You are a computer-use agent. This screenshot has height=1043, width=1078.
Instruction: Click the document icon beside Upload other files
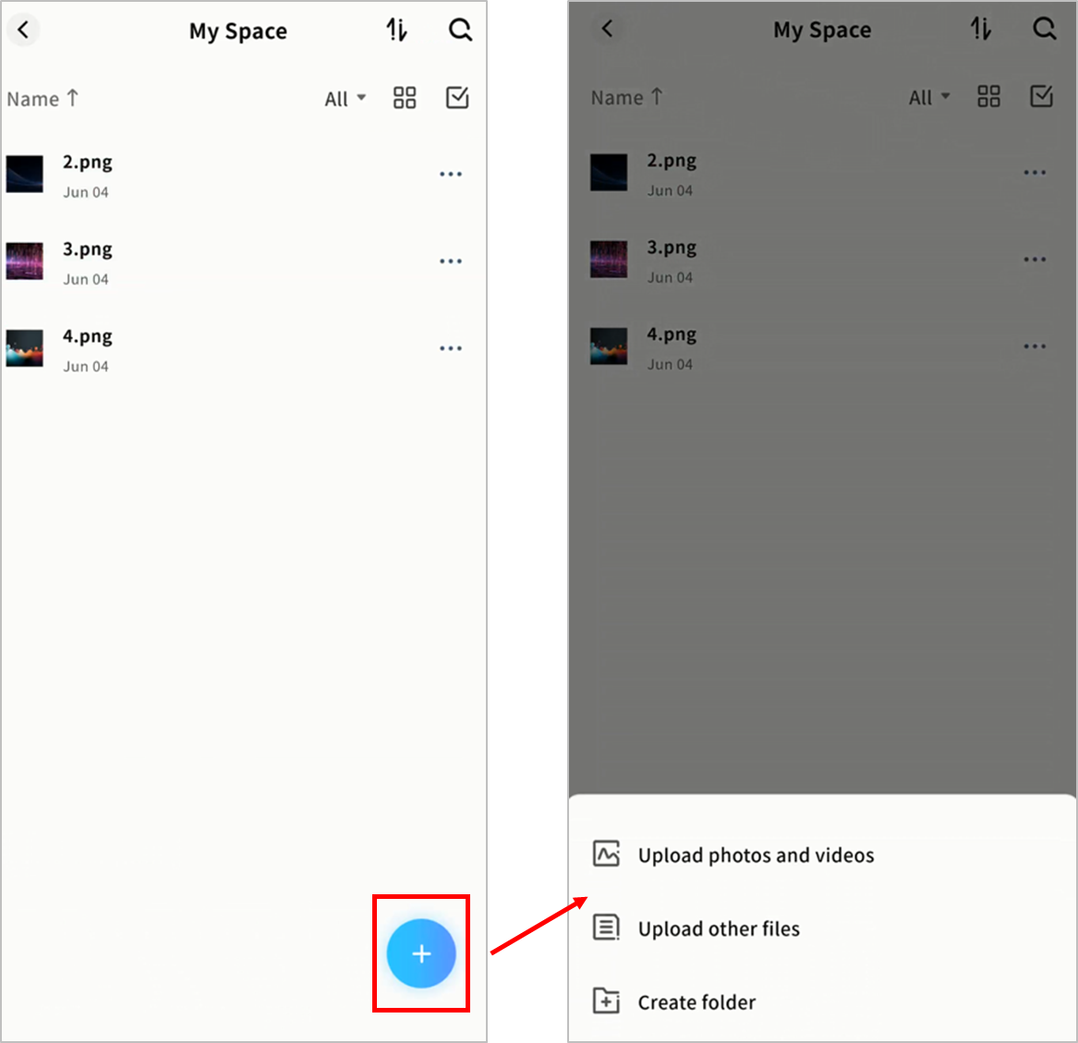606,927
